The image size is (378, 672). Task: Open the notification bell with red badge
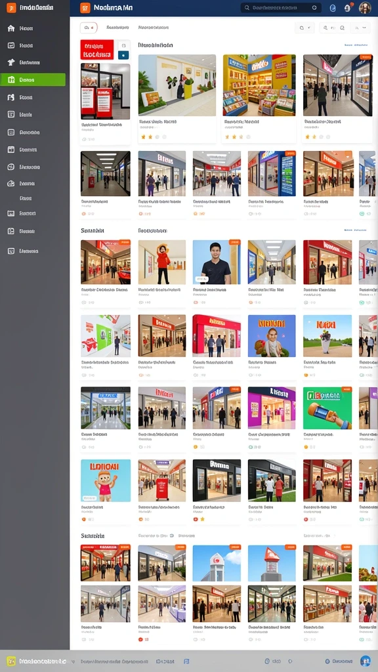click(x=348, y=7)
